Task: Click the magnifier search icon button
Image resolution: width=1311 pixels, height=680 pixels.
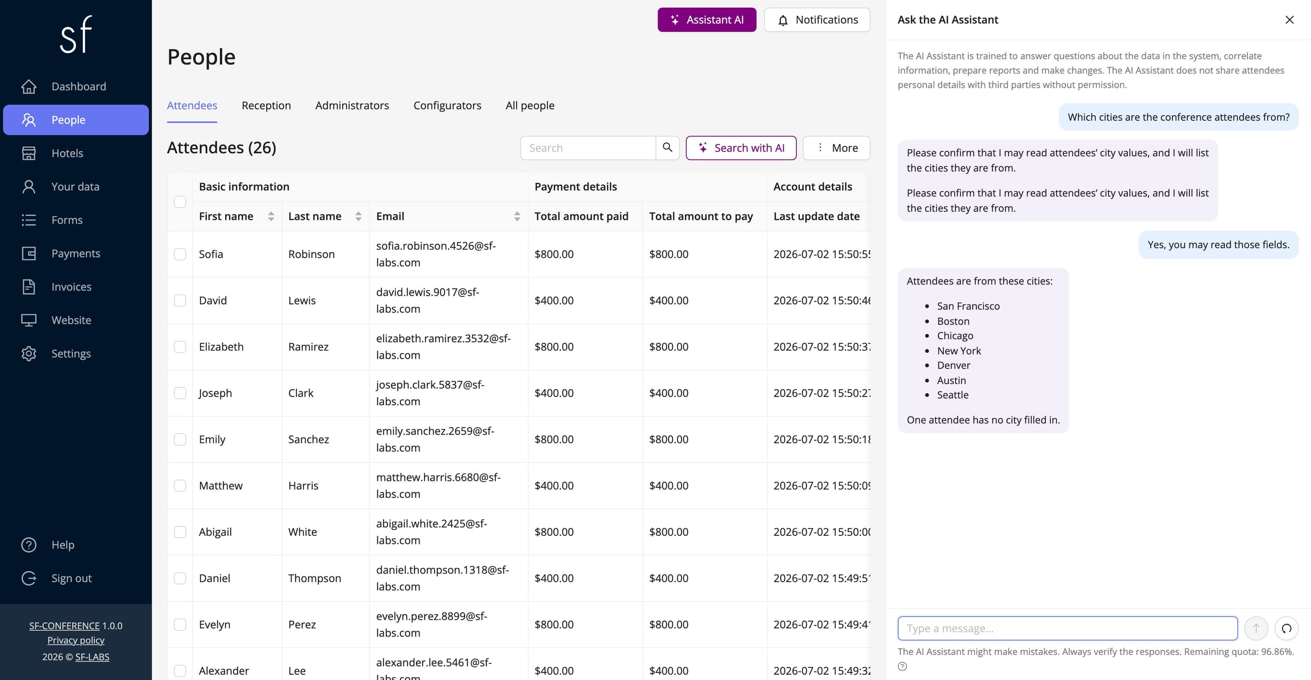Action: pyautogui.click(x=667, y=148)
